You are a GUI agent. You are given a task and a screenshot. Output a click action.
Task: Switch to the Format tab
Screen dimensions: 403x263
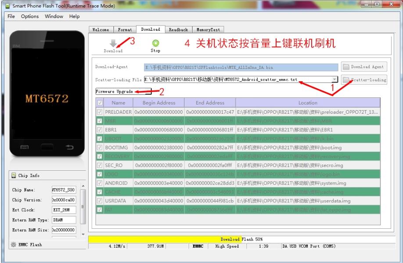[x=125, y=29]
